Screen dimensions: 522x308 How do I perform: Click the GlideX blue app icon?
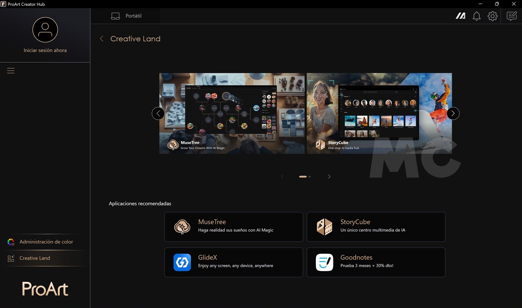tap(182, 262)
